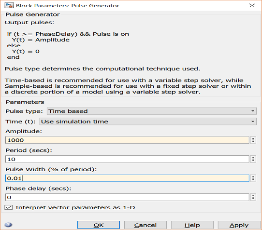
Task: Click the Pulse type dropdown arrow
Action: click(253, 111)
